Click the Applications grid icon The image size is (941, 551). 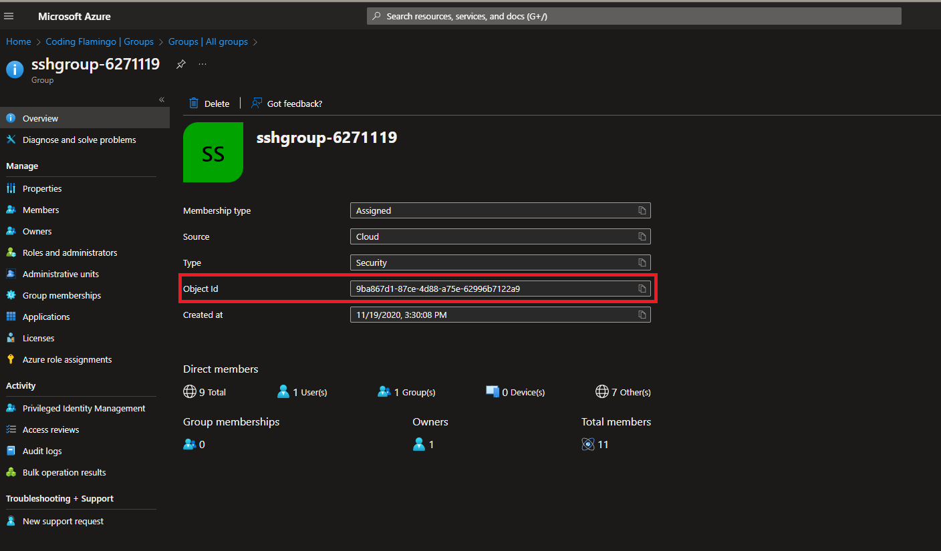pos(11,317)
